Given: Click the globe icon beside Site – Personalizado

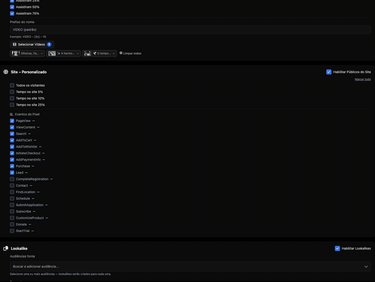Looking at the screenshot, I should [x=6, y=72].
